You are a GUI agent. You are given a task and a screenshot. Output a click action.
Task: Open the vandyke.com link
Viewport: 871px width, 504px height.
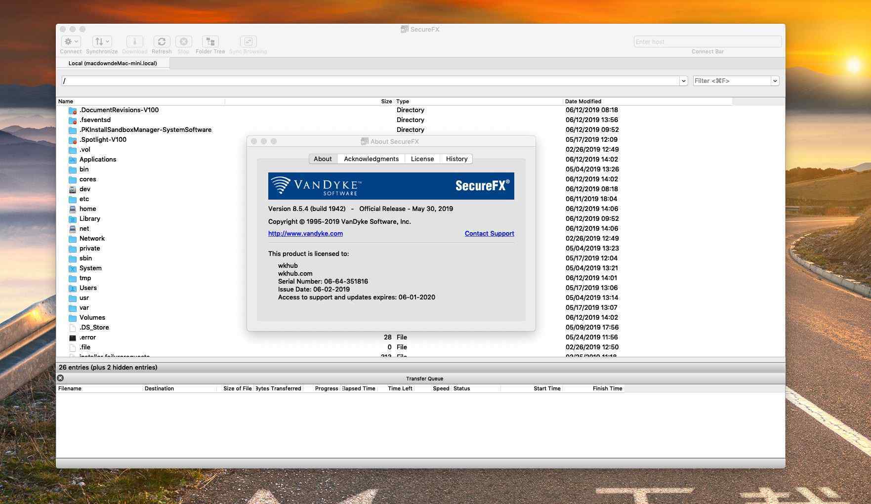[x=305, y=233]
